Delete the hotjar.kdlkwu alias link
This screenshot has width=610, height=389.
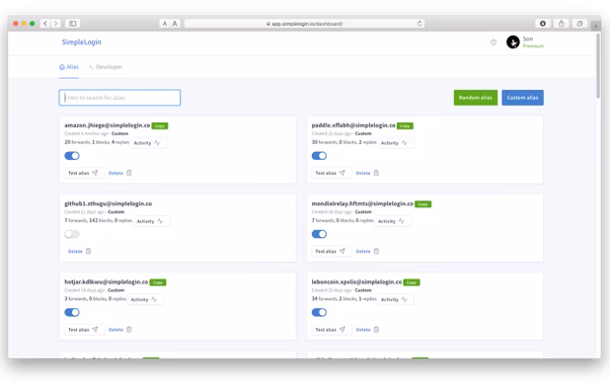click(x=115, y=330)
